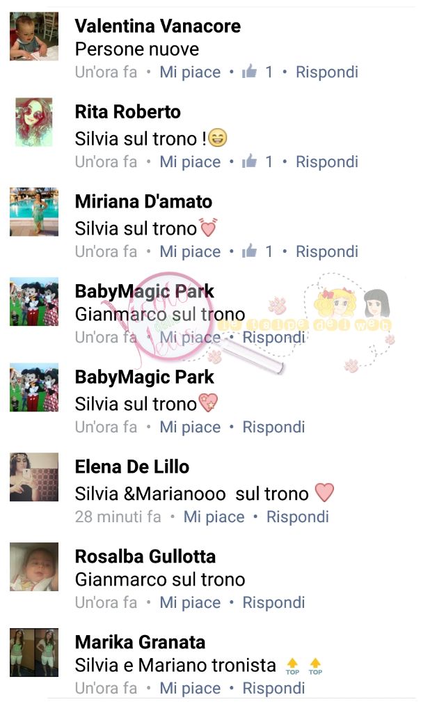The image size is (437, 704).
Task: Click the heart emoji in Elena De Lillo's comment
Action: (324, 492)
